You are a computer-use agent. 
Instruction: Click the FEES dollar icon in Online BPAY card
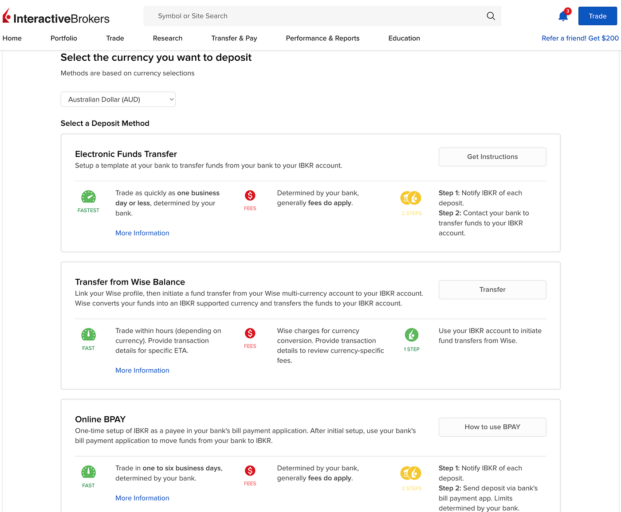[x=250, y=471]
